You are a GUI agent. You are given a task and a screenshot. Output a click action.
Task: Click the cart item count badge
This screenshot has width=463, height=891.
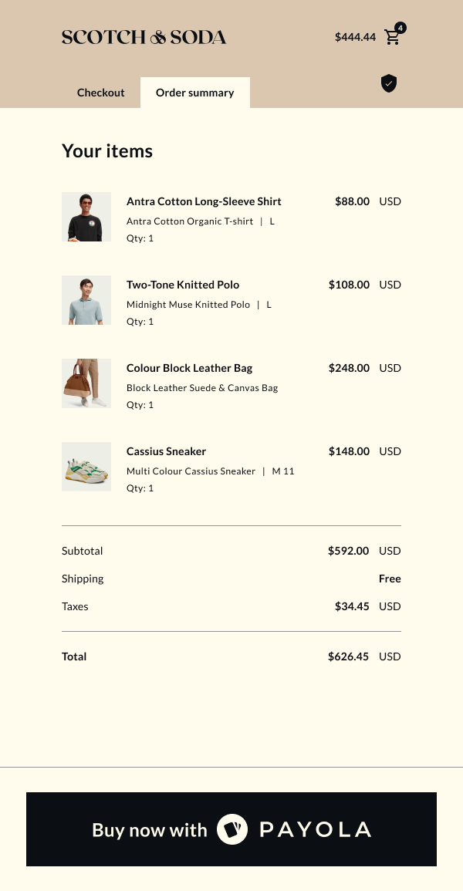tap(400, 28)
